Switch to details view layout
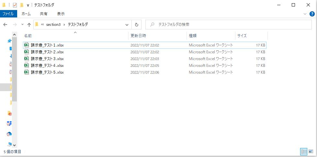317x157 pixels. (x=303, y=151)
